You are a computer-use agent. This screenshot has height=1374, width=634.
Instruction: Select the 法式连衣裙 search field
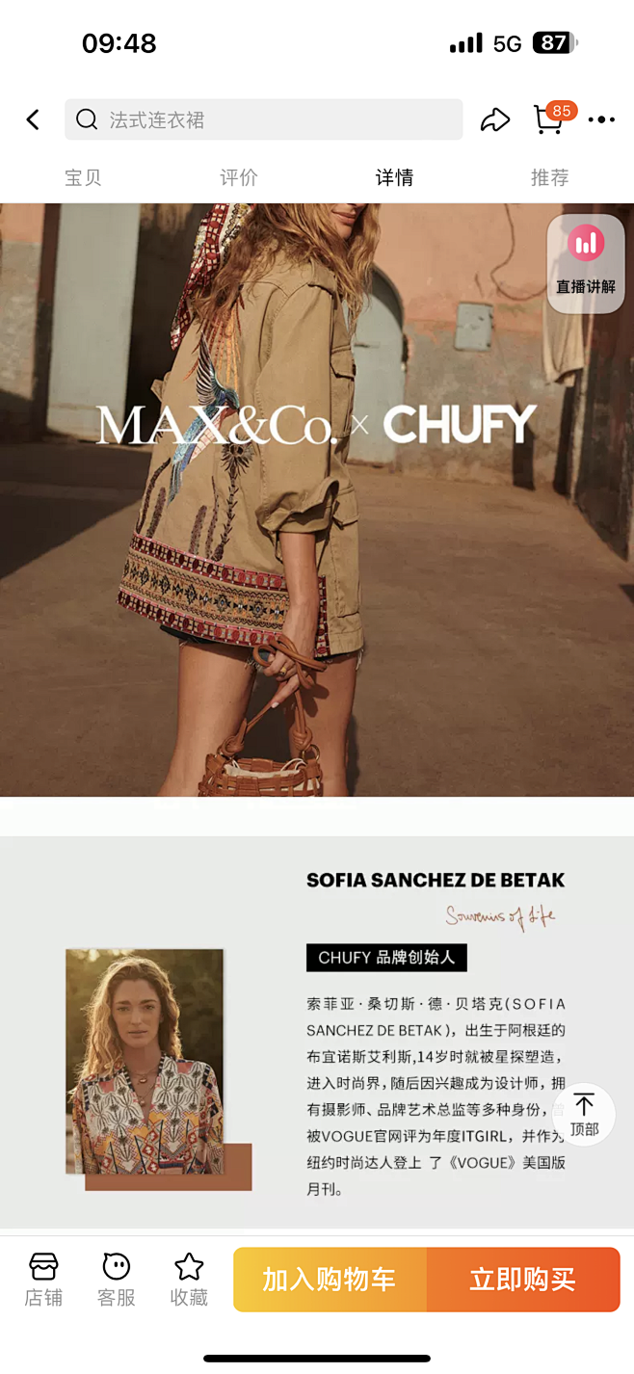click(x=264, y=119)
